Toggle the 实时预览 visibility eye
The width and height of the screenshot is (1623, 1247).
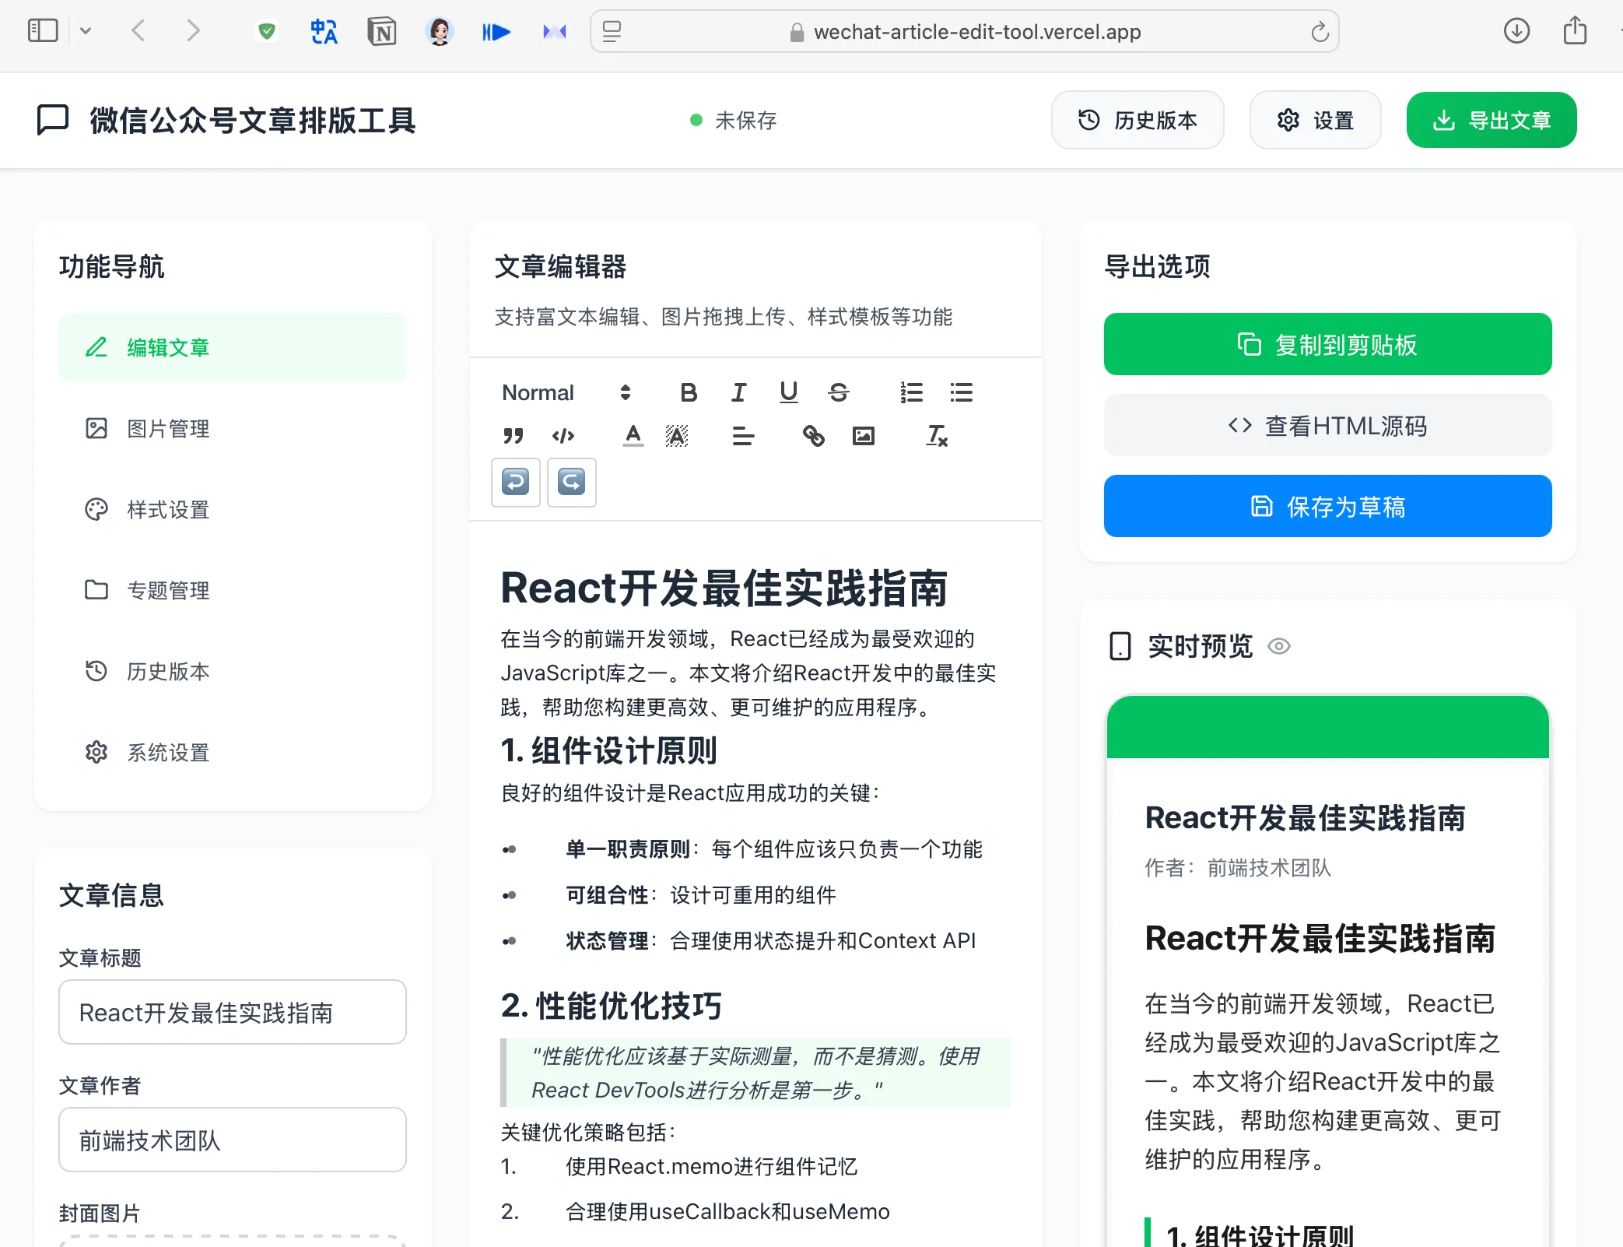click(x=1281, y=646)
